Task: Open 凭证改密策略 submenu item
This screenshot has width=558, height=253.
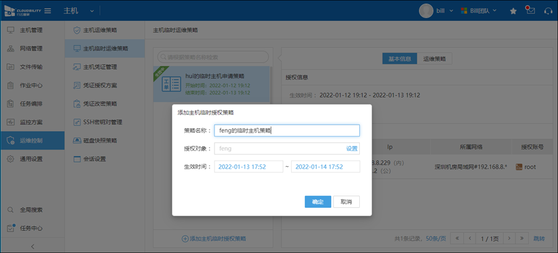Action: [105, 104]
